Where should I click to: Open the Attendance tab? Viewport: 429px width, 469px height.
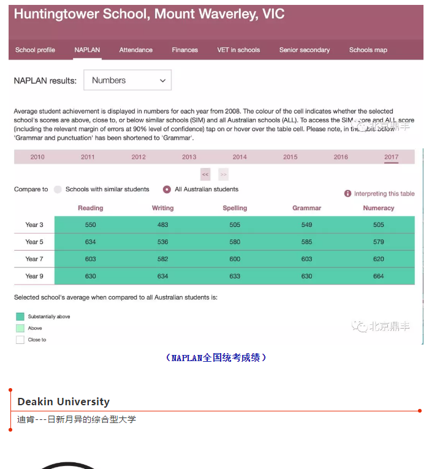tap(136, 50)
